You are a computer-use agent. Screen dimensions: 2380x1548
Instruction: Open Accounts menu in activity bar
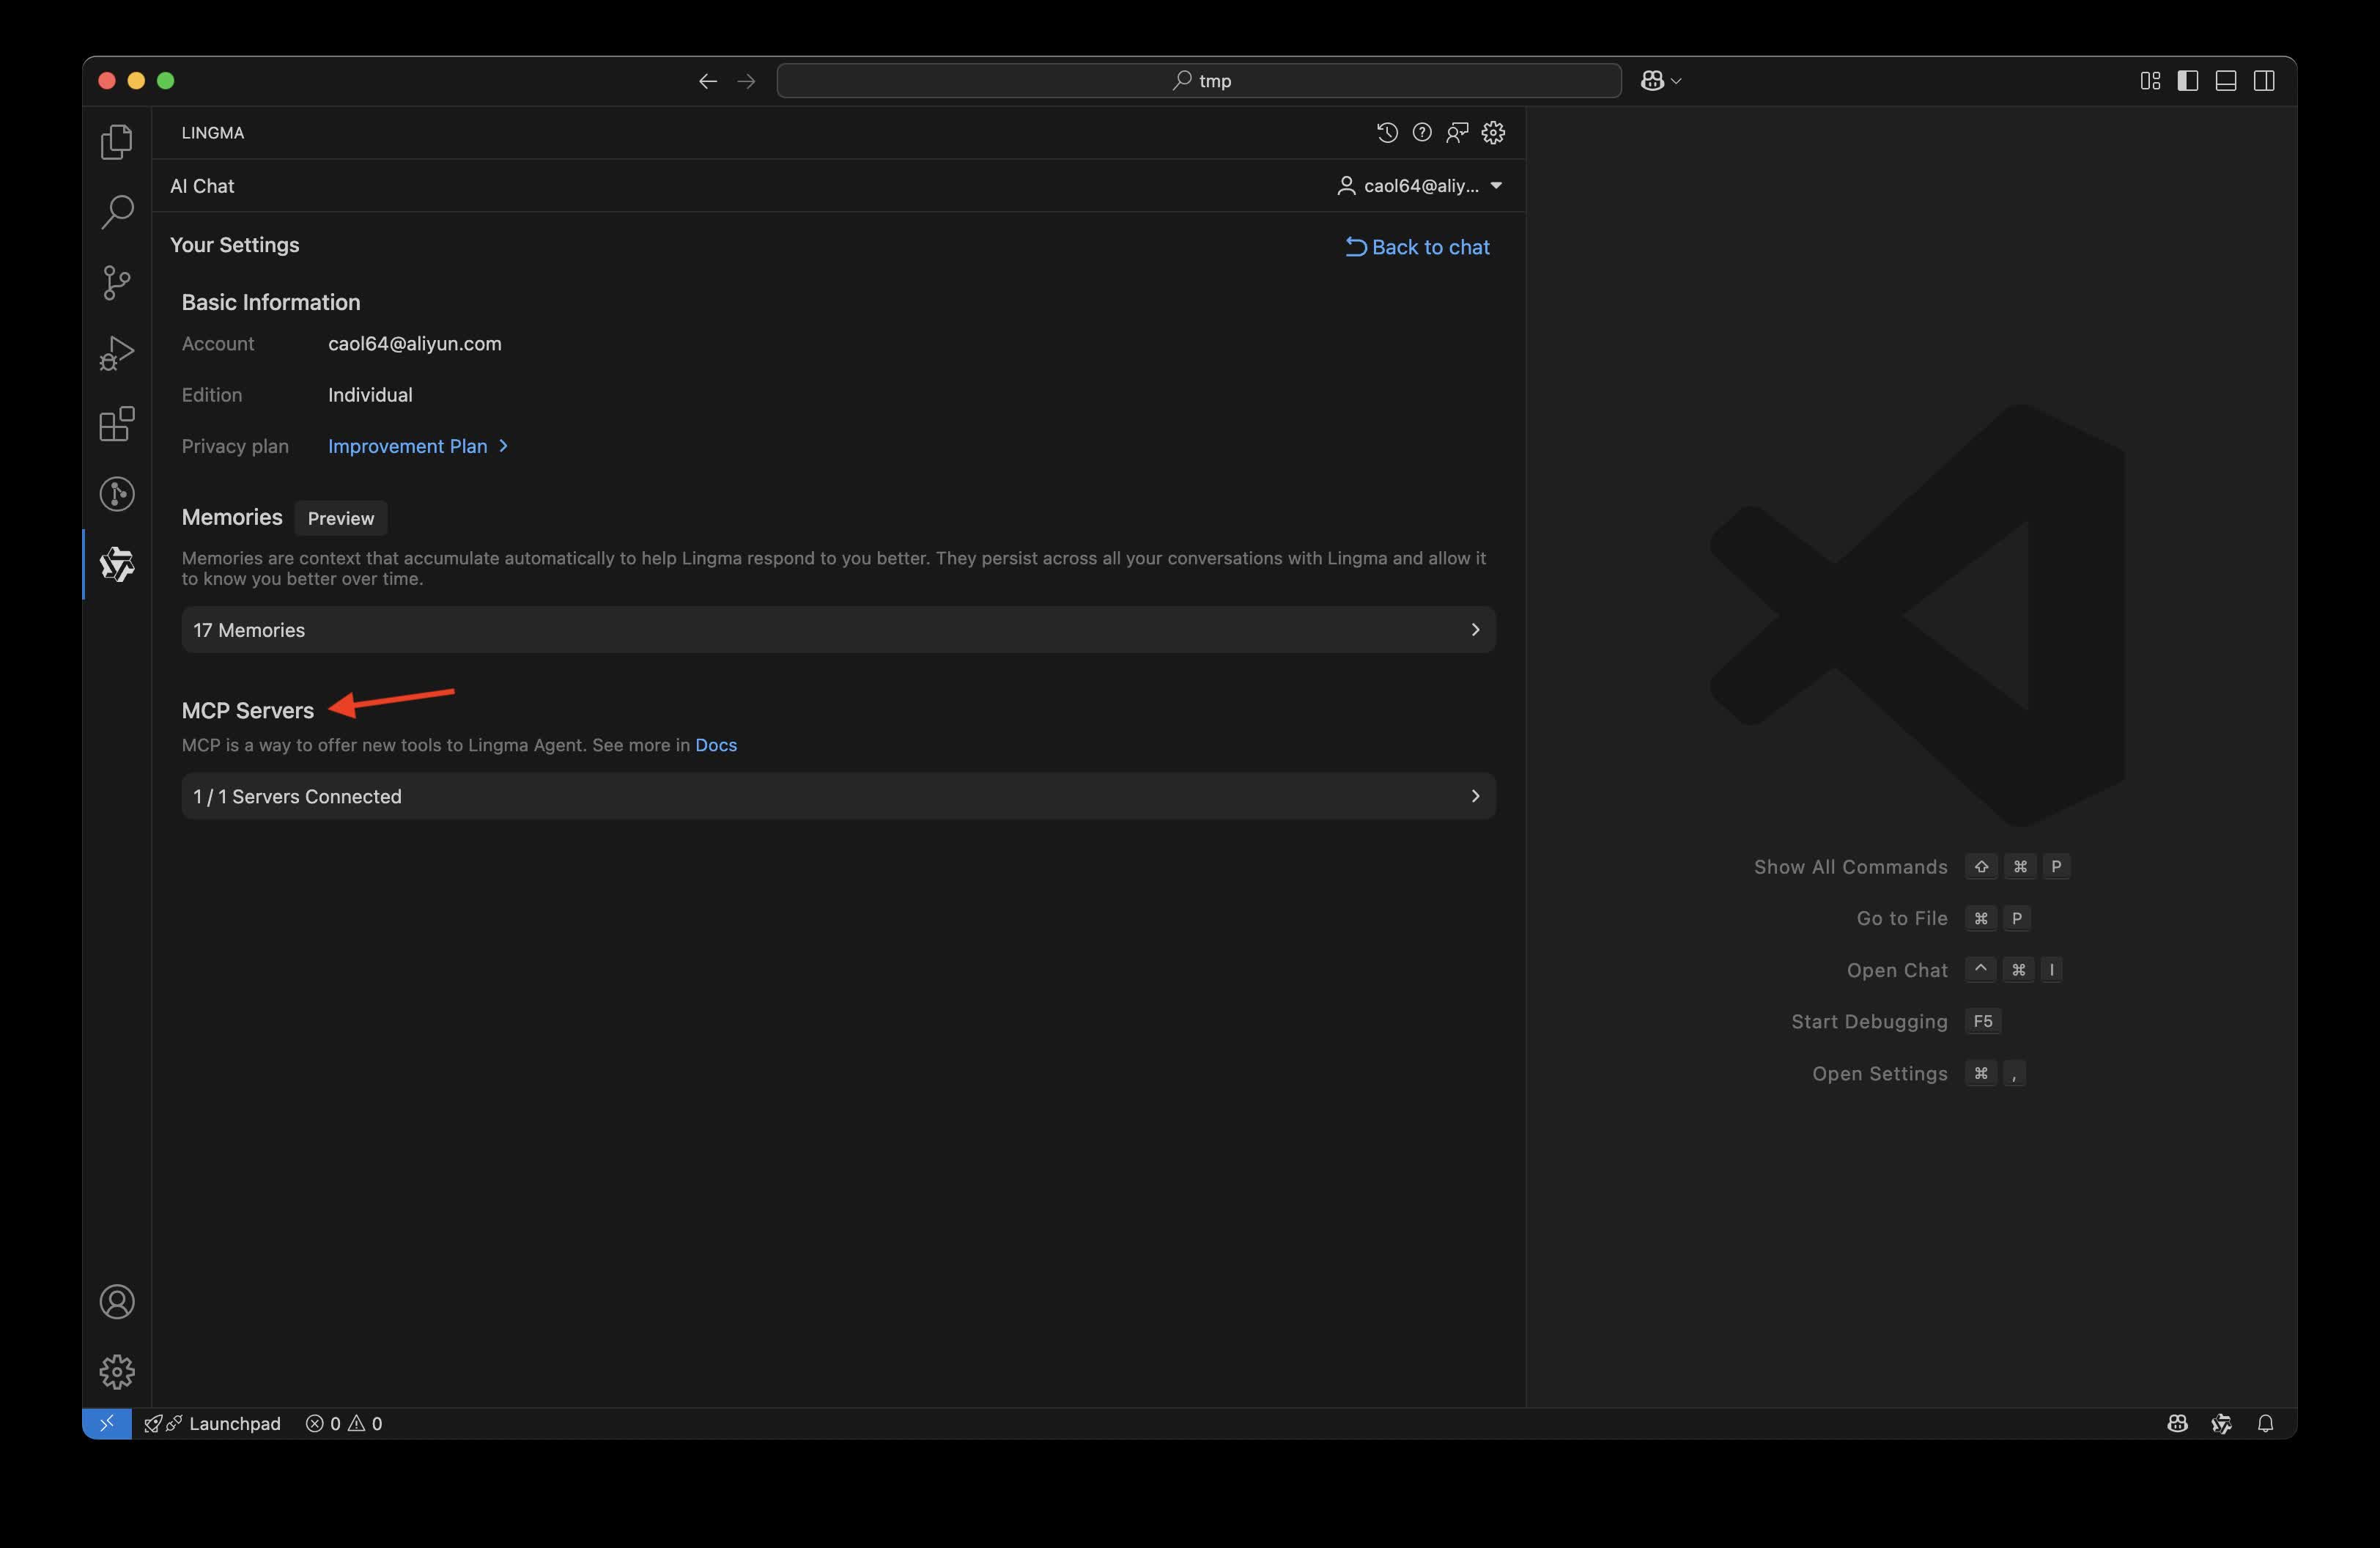click(x=117, y=1302)
